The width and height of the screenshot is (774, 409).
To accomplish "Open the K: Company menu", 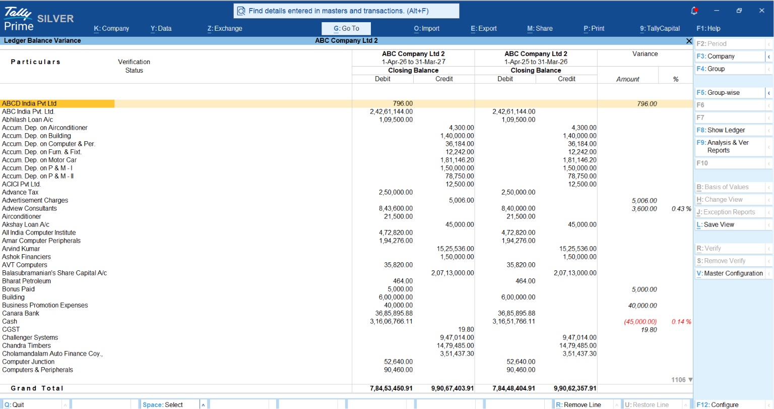I will point(111,29).
